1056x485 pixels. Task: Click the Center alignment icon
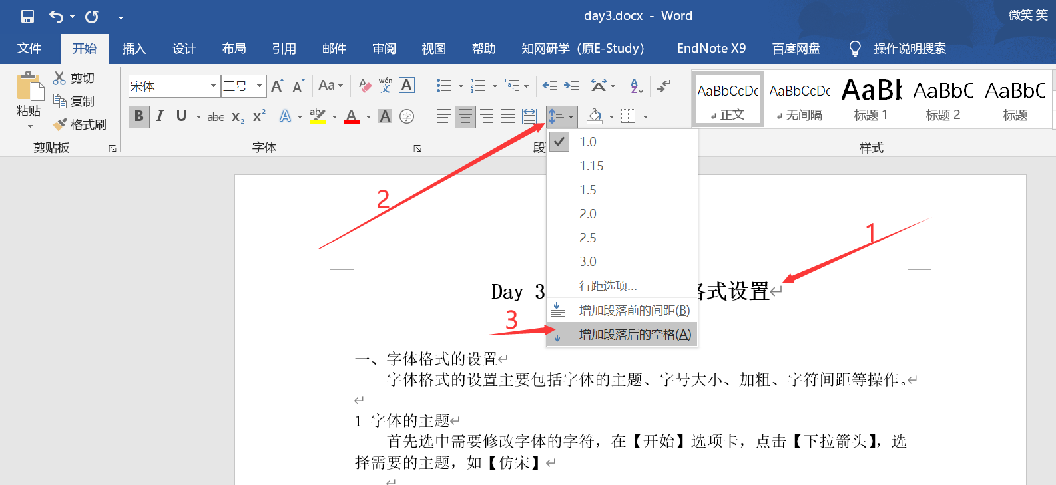click(x=465, y=116)
